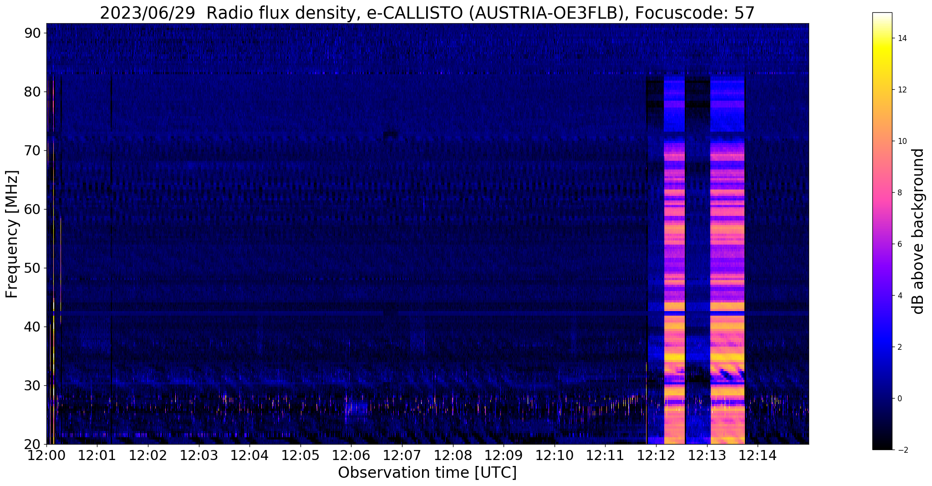Pick the 14 dB colorbar tick label
Image resolution: width=932 pixels, height=486 pixels.
[901, 38]
